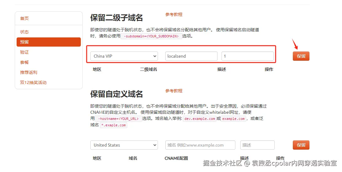Click the -subdomain=<YOUR_SUBDOMAIN> code snippet
This screenshot has height=172, width=342.
[151, 36]
